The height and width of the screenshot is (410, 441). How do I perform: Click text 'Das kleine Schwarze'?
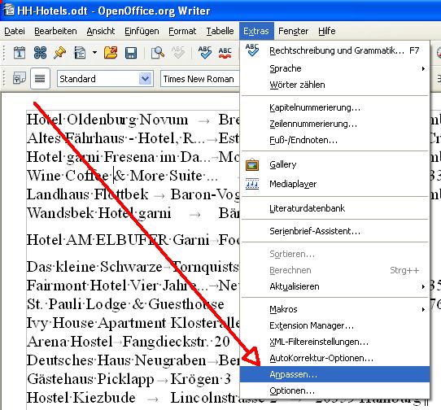94,267
